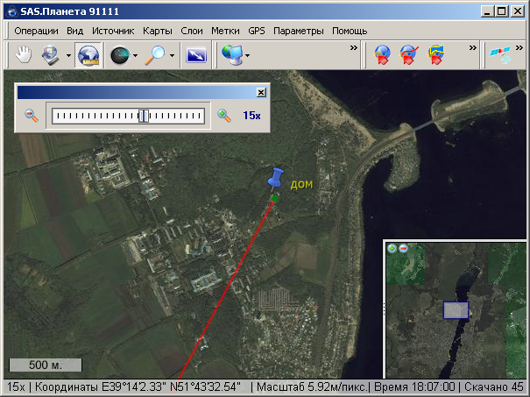
Task: Click the magnifier search tool icon
Action: (157, 55)
